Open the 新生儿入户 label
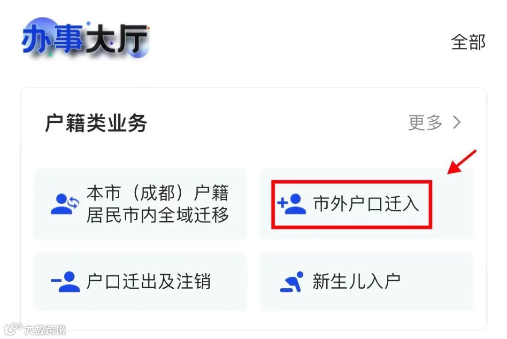 coord(356,281)
